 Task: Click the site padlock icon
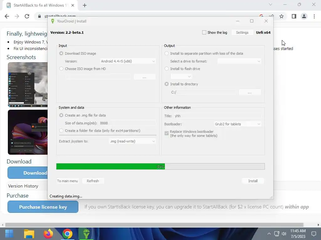click(39, 16)
